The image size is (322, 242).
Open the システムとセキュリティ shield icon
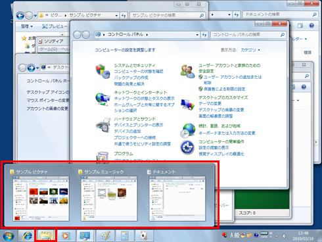coord(103,72)
